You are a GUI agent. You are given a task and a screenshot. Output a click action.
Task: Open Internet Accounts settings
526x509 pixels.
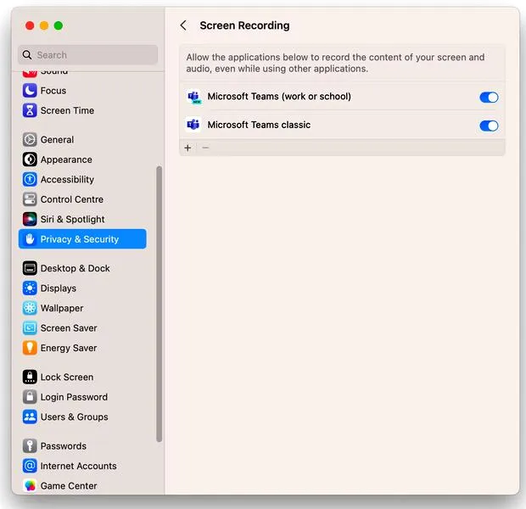[x=84, y=466]
